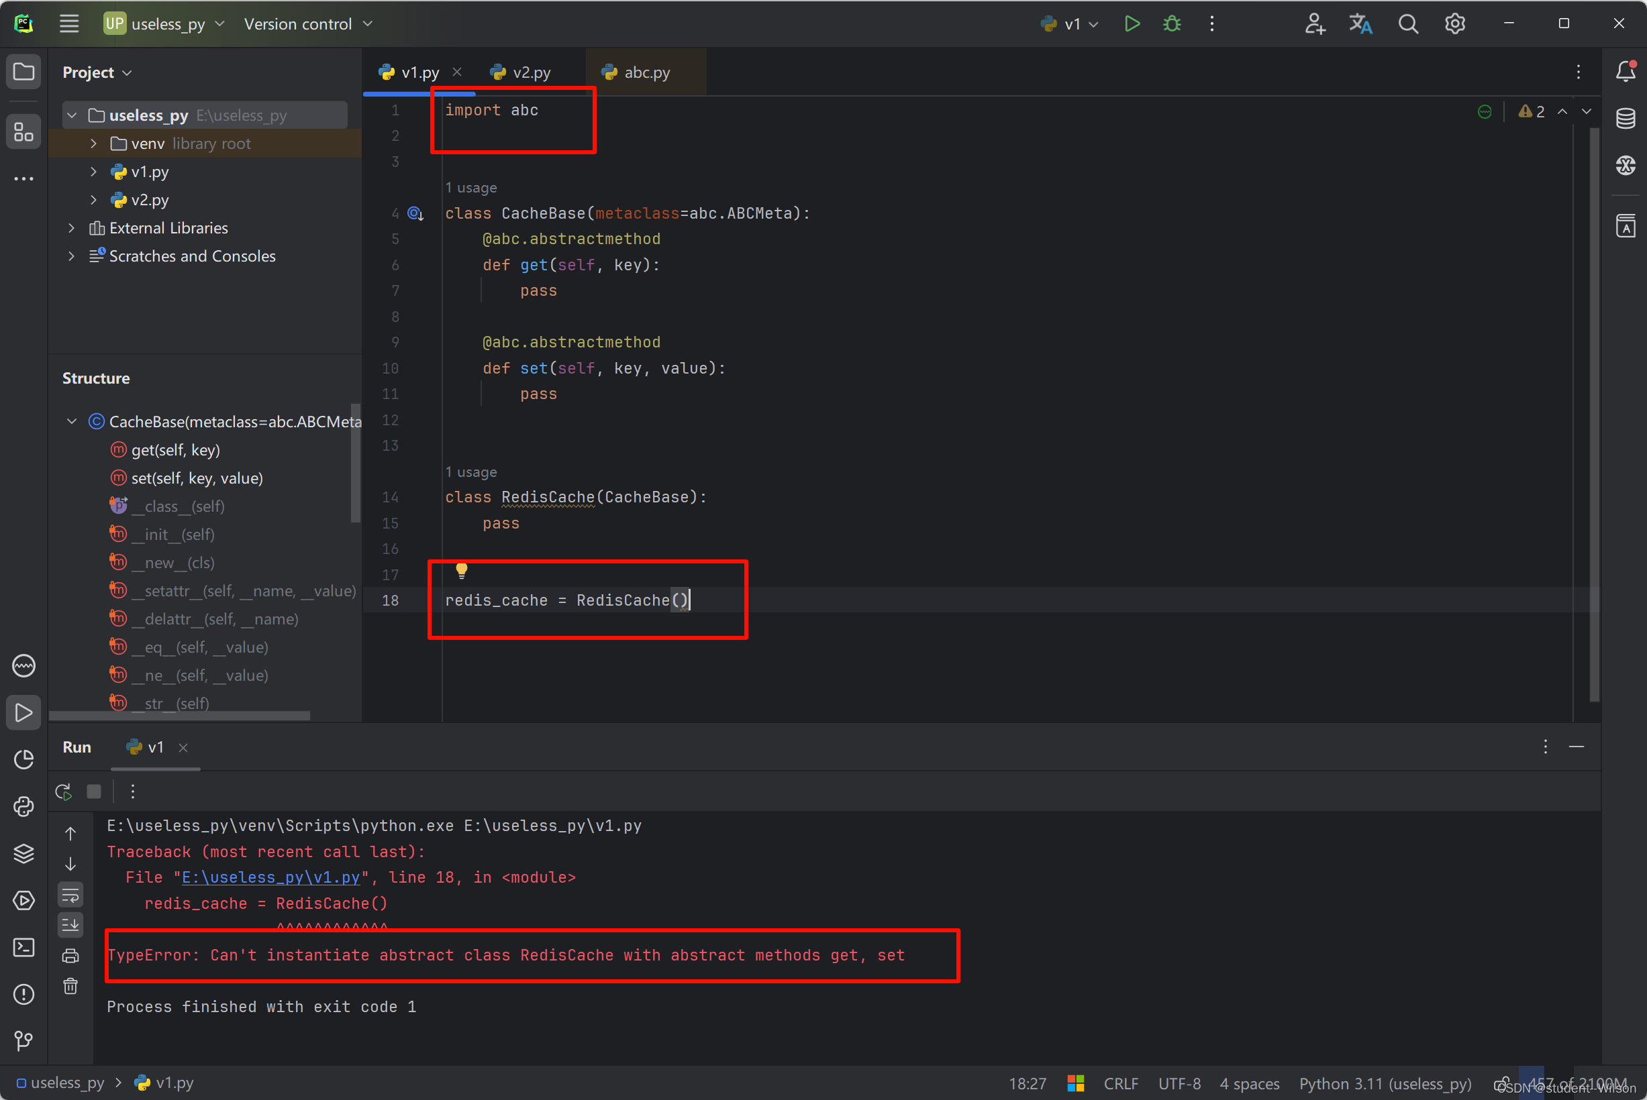Open the E:\useless_py\v1.py traceback link

coord(270,877)
